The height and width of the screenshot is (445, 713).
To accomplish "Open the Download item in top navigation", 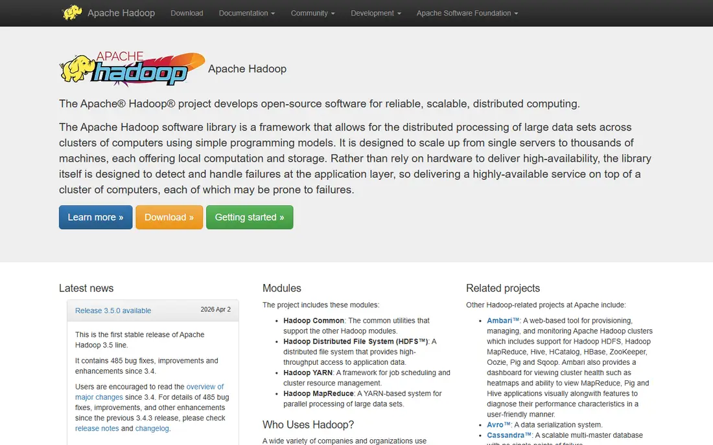I will pos(187,13).
